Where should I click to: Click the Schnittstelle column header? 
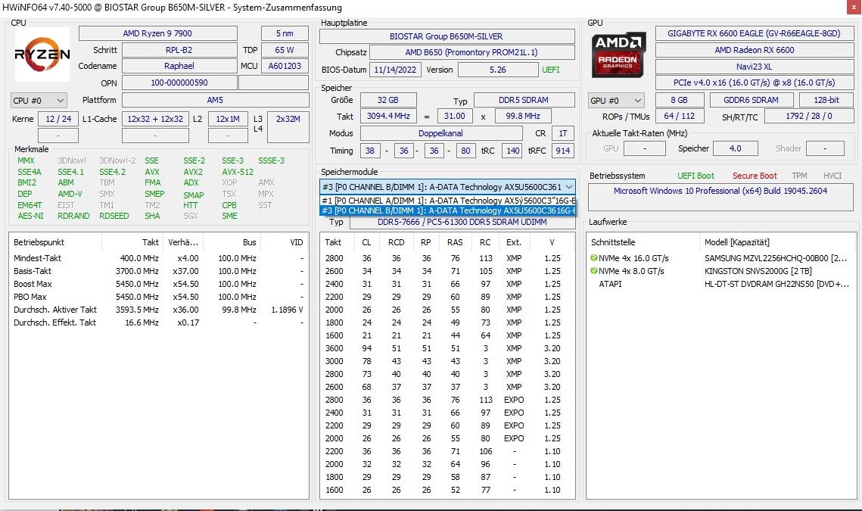click(643, 242)
